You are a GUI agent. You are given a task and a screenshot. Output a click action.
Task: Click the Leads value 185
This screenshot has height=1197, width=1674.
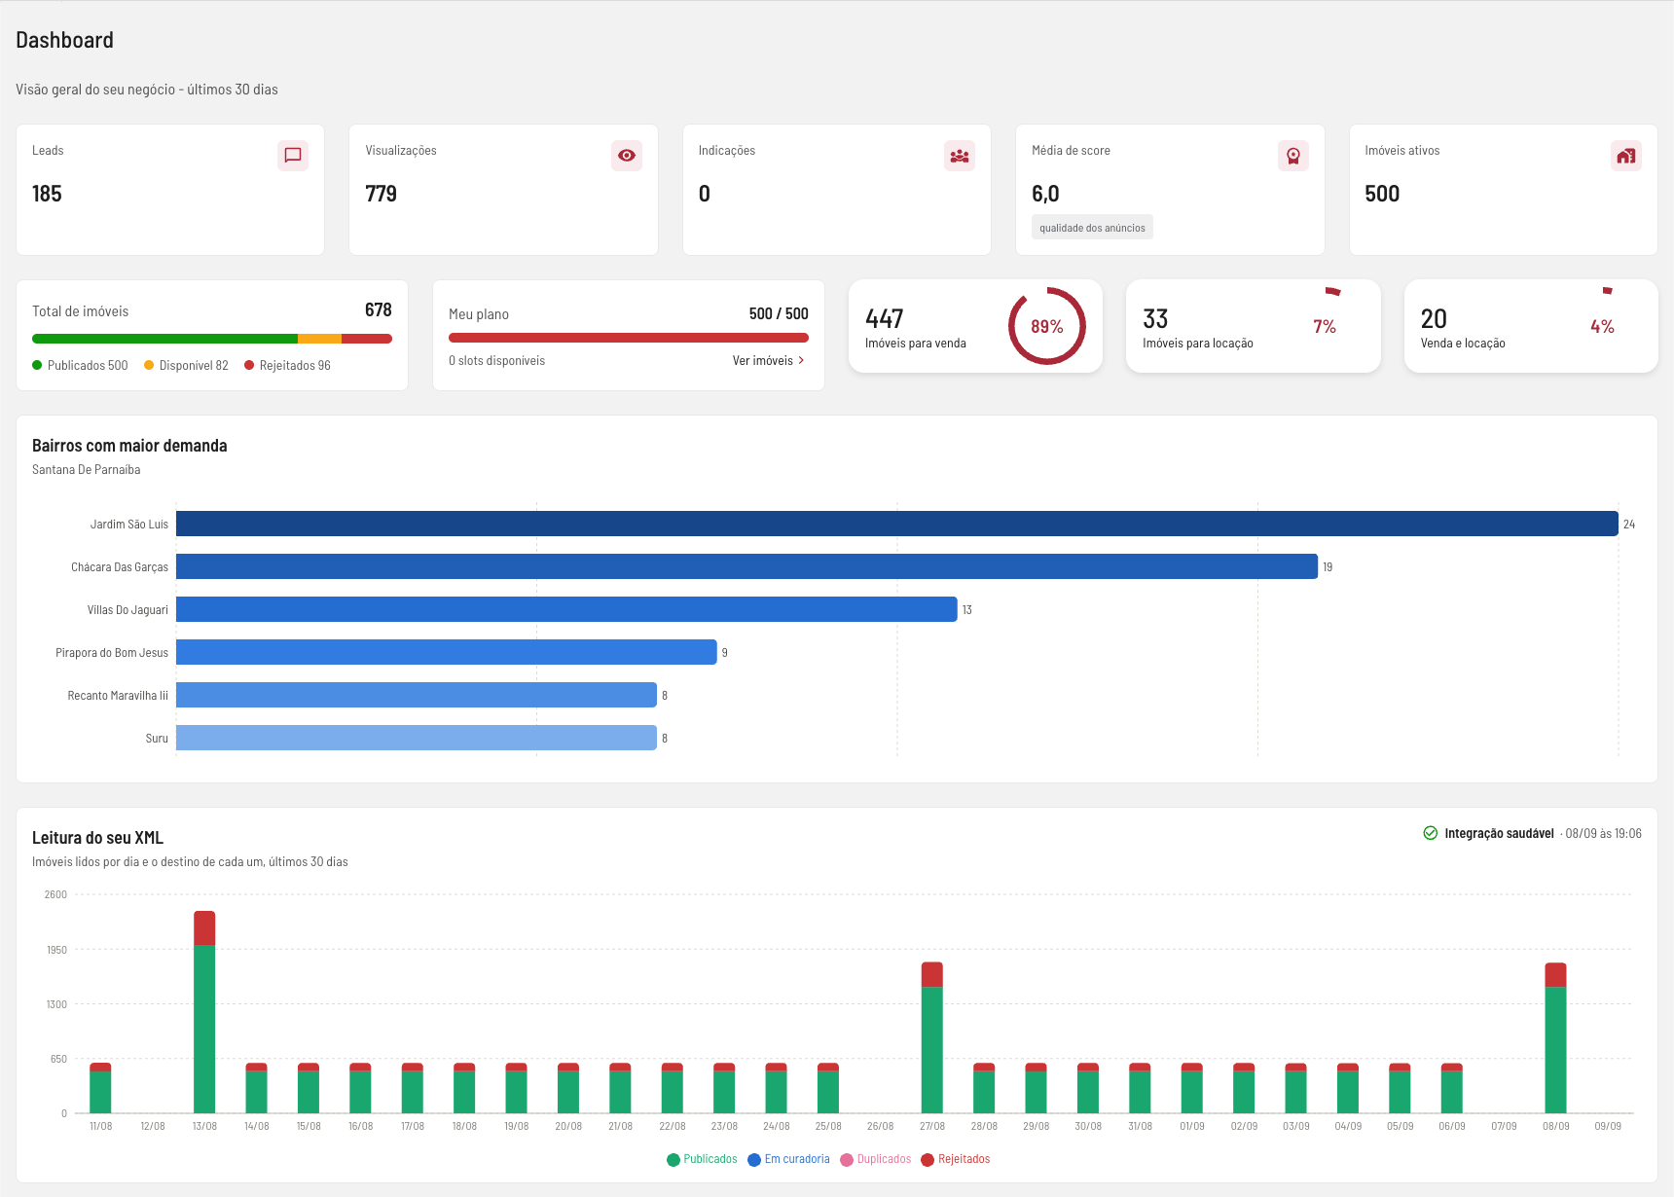coord(47,194)
